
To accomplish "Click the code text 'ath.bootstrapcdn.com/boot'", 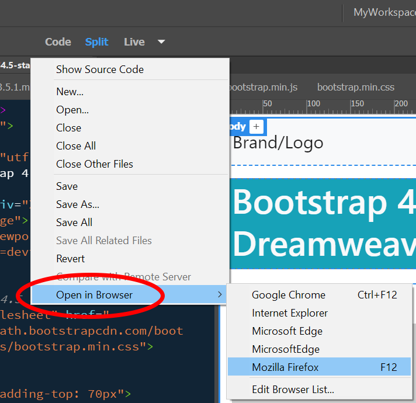I will click(92, 331).
